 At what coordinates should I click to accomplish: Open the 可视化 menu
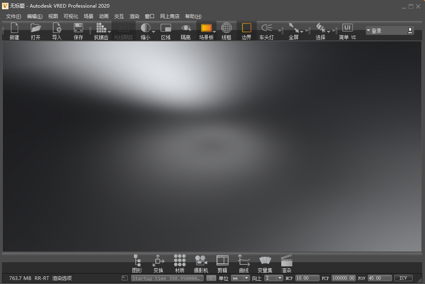71,16
